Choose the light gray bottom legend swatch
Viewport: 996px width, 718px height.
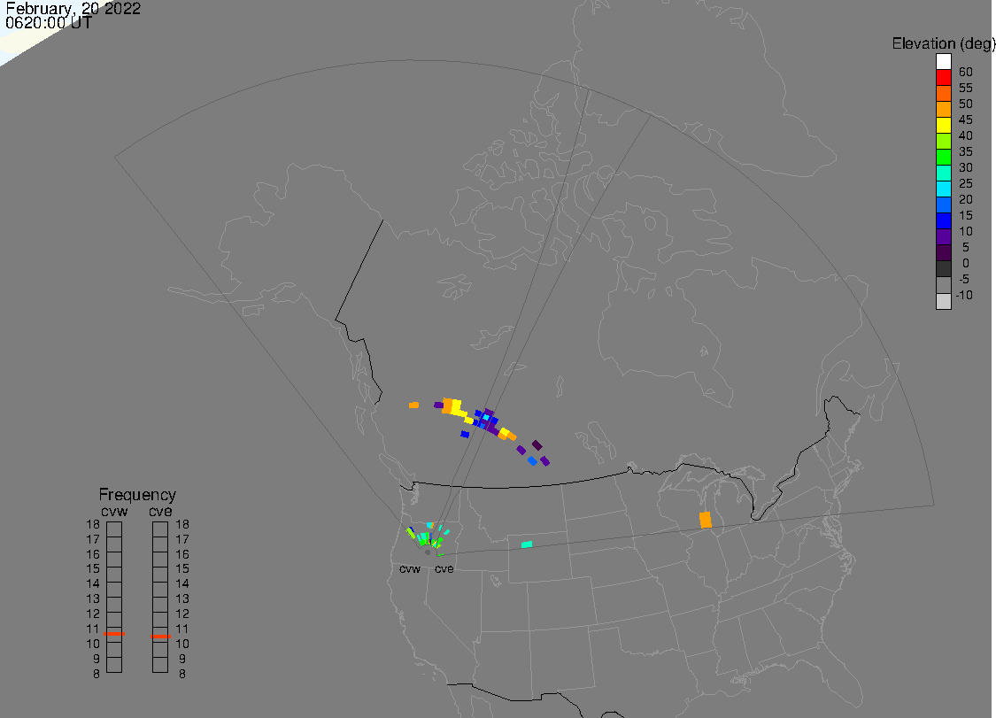pos(943,301)
